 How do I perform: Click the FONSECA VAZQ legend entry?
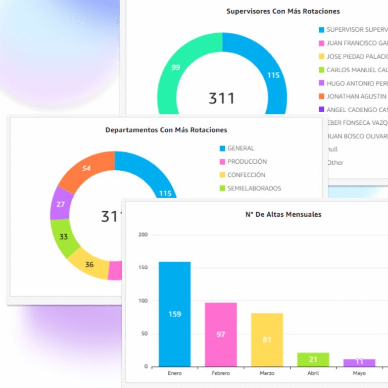click(358, 123)
